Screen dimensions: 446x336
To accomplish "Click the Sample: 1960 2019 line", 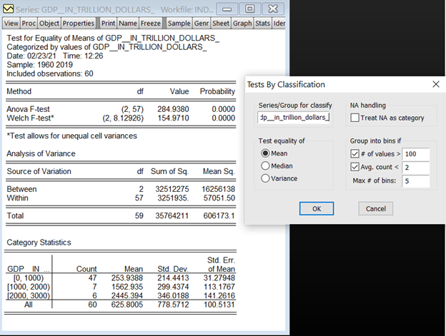I will click(x=39, y=65).
